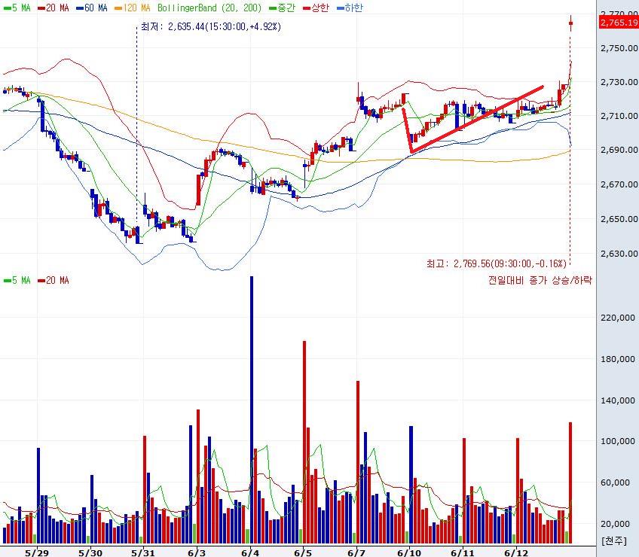Click the 2,730.00 price axis label

tap(619, 82)
